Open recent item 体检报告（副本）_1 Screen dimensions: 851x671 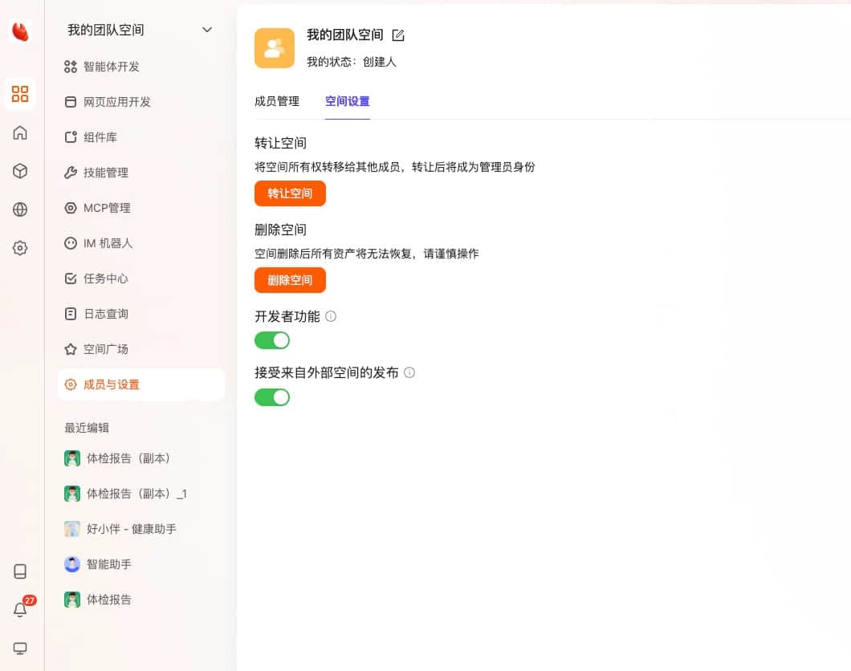[x=140, y=494]
